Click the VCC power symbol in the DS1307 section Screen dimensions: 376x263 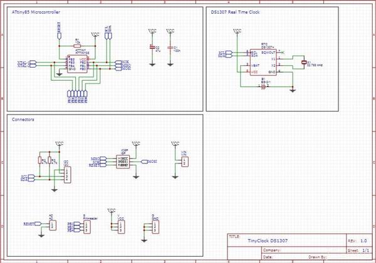coord(237,31)
